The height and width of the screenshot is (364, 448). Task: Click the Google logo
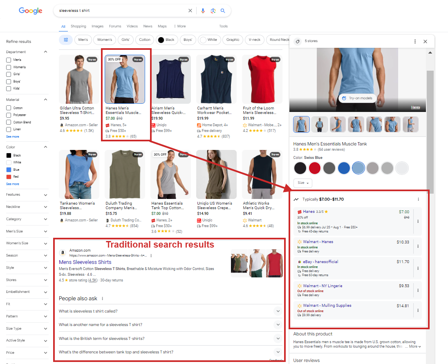click(30, 11)
